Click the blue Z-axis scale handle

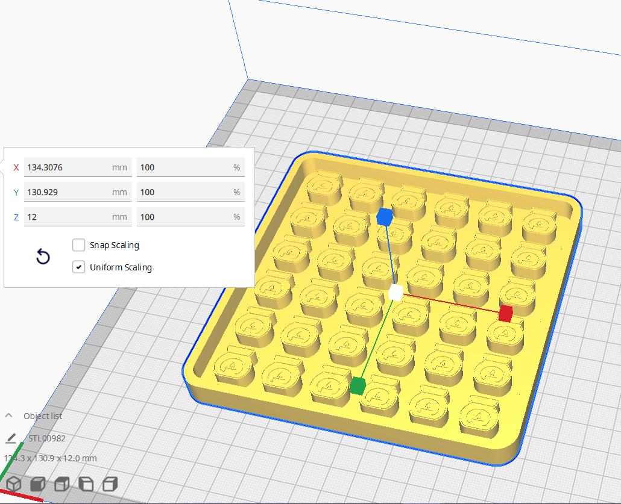(x=384, y=217)
